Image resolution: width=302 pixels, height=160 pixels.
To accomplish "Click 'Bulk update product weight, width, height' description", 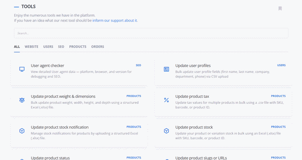I will [x=85, y=105].
